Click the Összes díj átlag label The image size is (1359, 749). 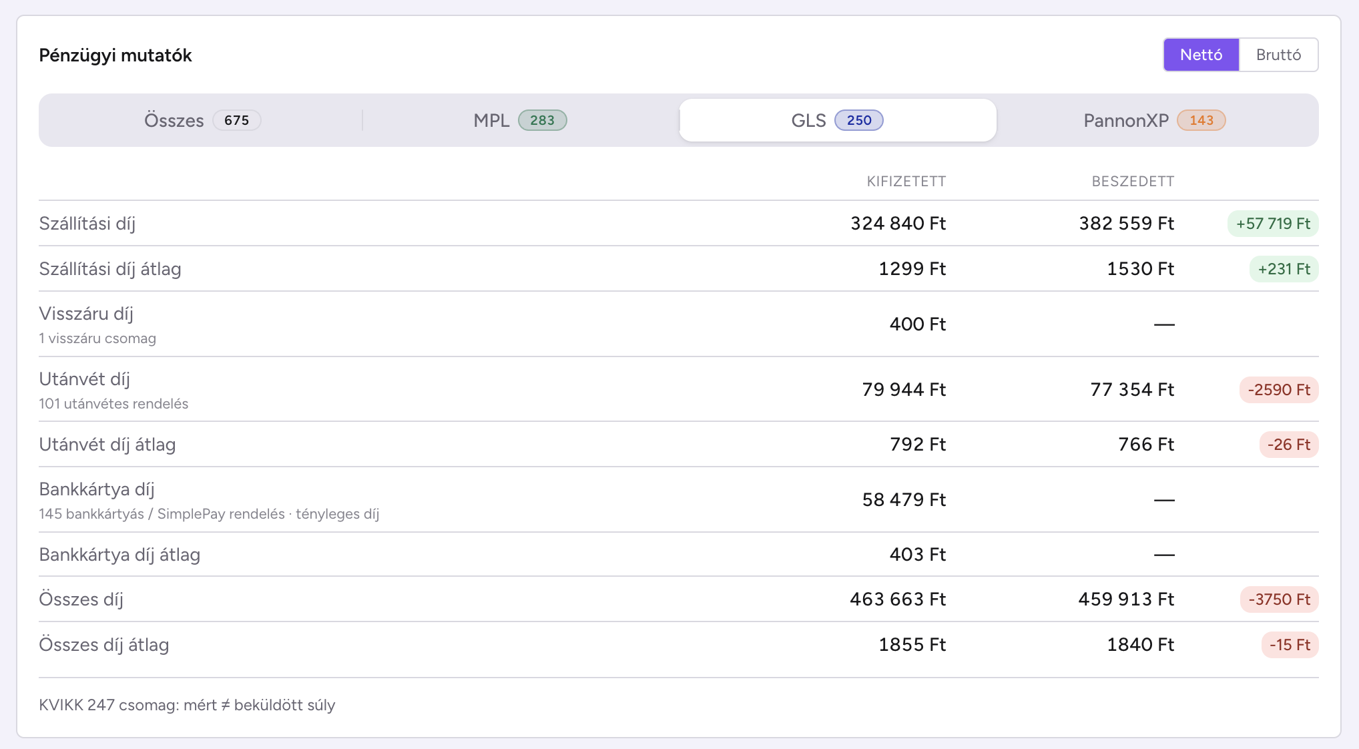click(x=104, y=645)
